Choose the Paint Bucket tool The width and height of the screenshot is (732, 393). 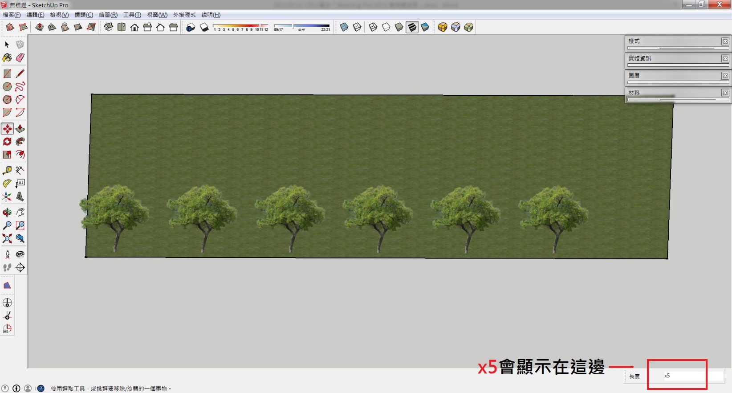pyautogui.click(x=7, y=57)
